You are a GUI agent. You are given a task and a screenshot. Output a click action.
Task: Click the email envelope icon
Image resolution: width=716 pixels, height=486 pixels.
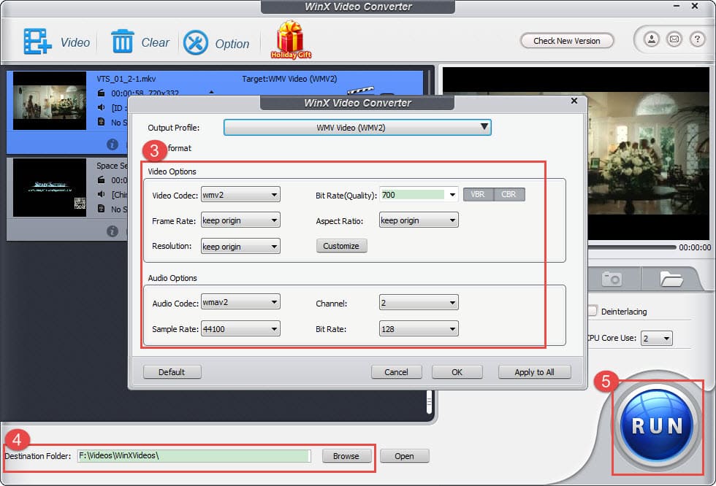(x=674, y=39)
